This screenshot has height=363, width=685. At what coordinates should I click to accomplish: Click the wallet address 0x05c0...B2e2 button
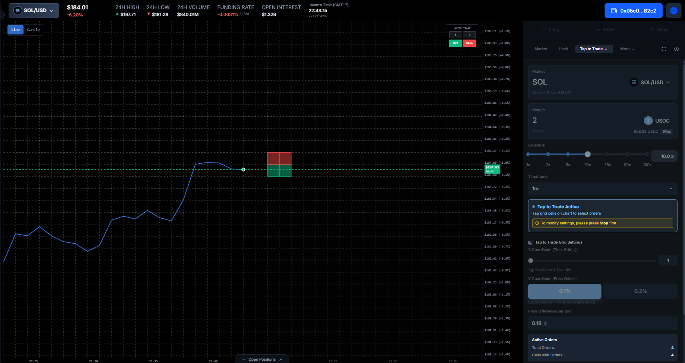point(633,11)
